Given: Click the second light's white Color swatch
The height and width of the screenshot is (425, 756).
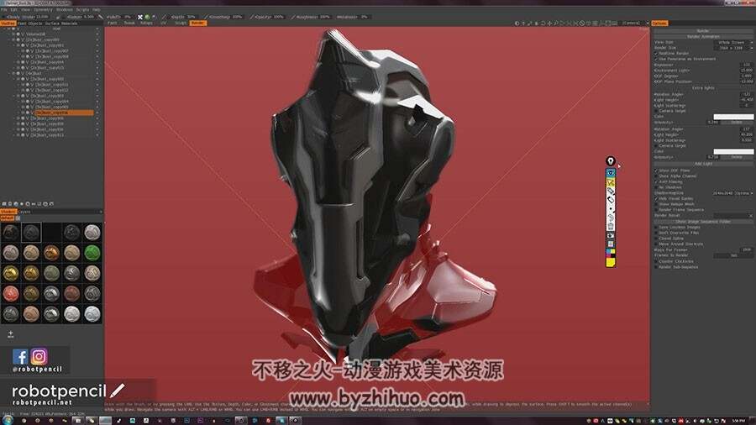Looking at the screenshot, I should pos(732,151).
